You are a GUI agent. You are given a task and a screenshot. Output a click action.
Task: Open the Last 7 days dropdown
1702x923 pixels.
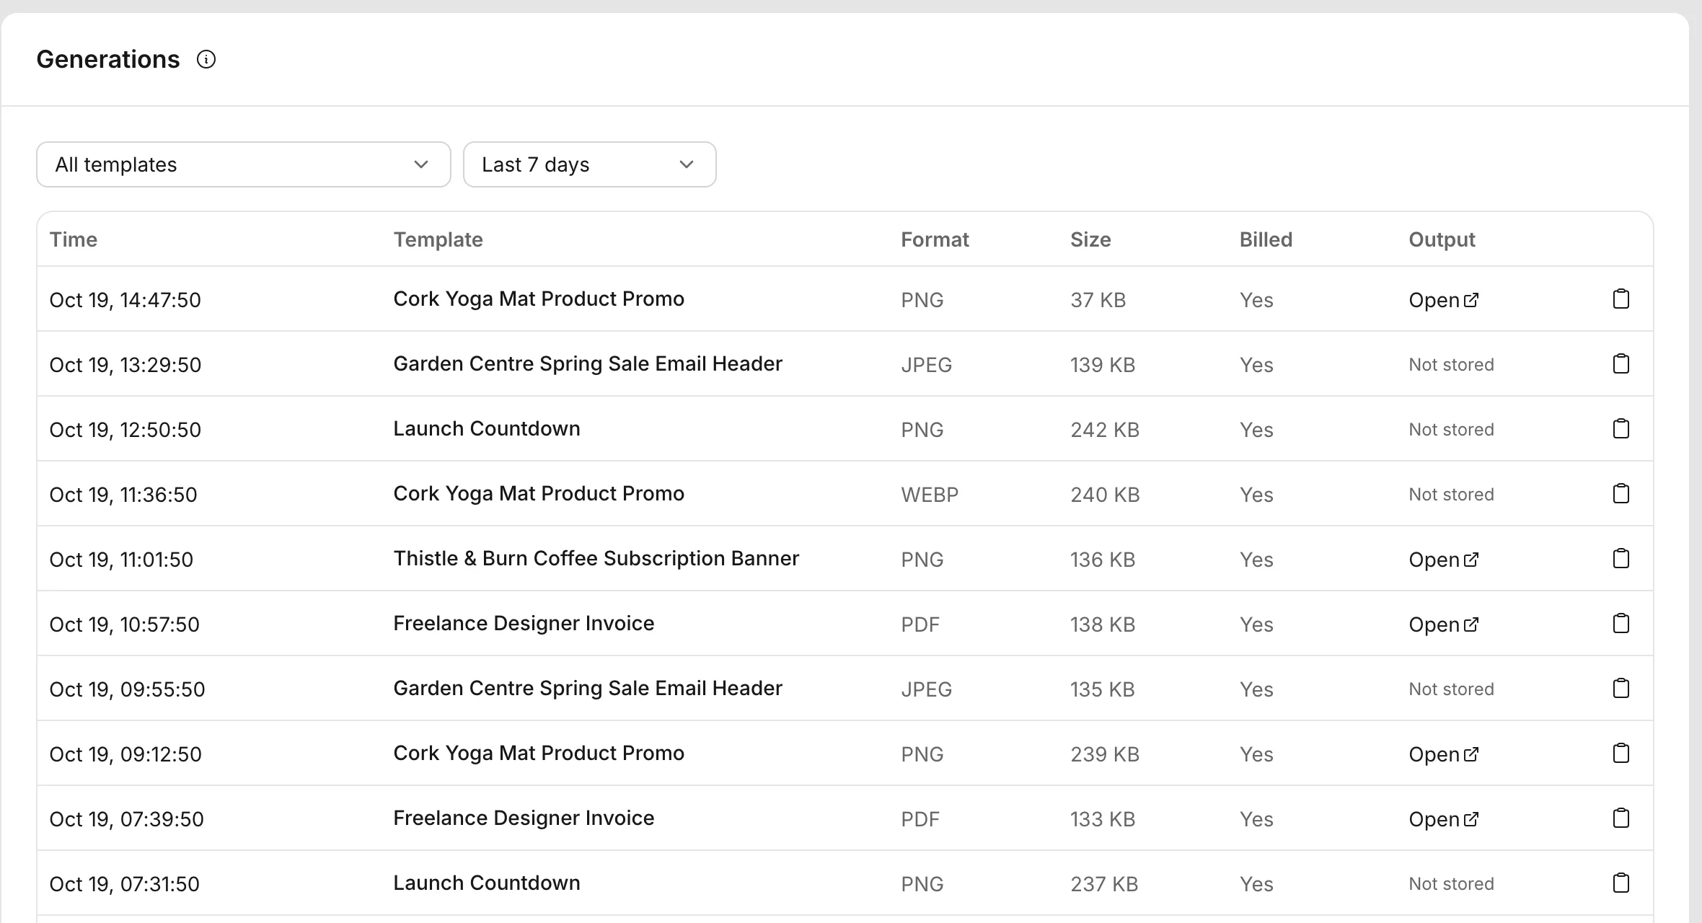pyautogui.click(x=589, y=164)
